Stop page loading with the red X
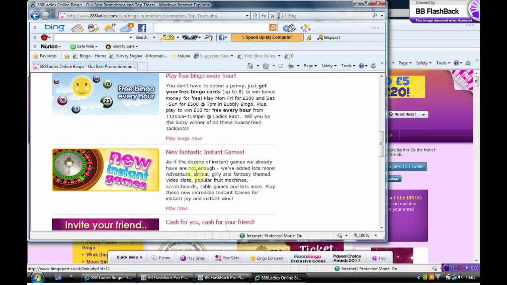 [x=272, y=16]
